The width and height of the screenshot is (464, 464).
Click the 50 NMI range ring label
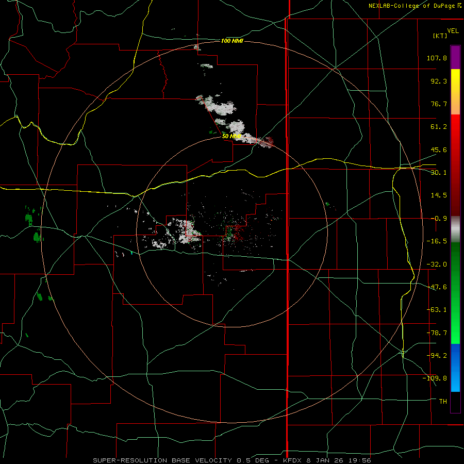[x=231, y=137]
